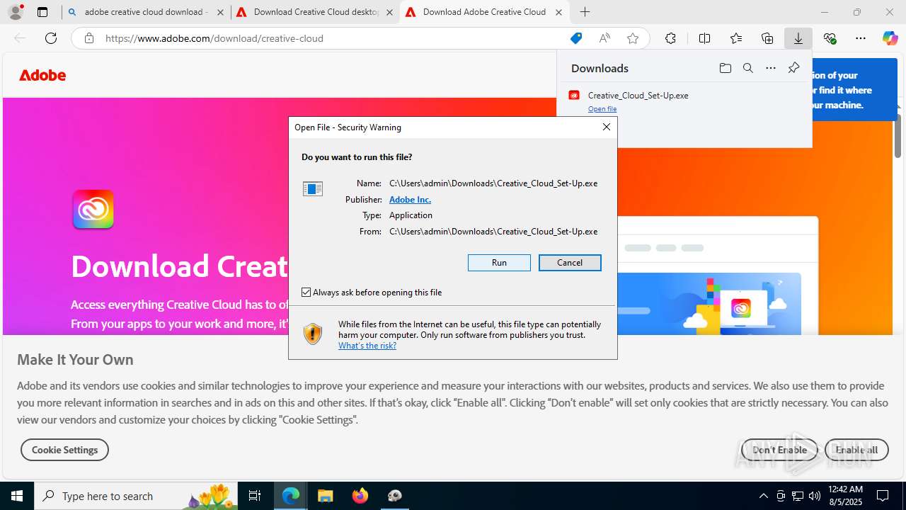
Task: Pin the Downloads panel
Action: (x=793, y=68)
